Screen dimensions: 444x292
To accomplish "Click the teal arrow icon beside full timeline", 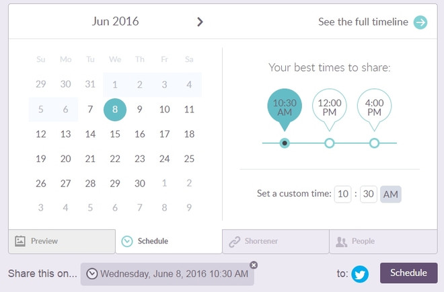I will (420, 22).
